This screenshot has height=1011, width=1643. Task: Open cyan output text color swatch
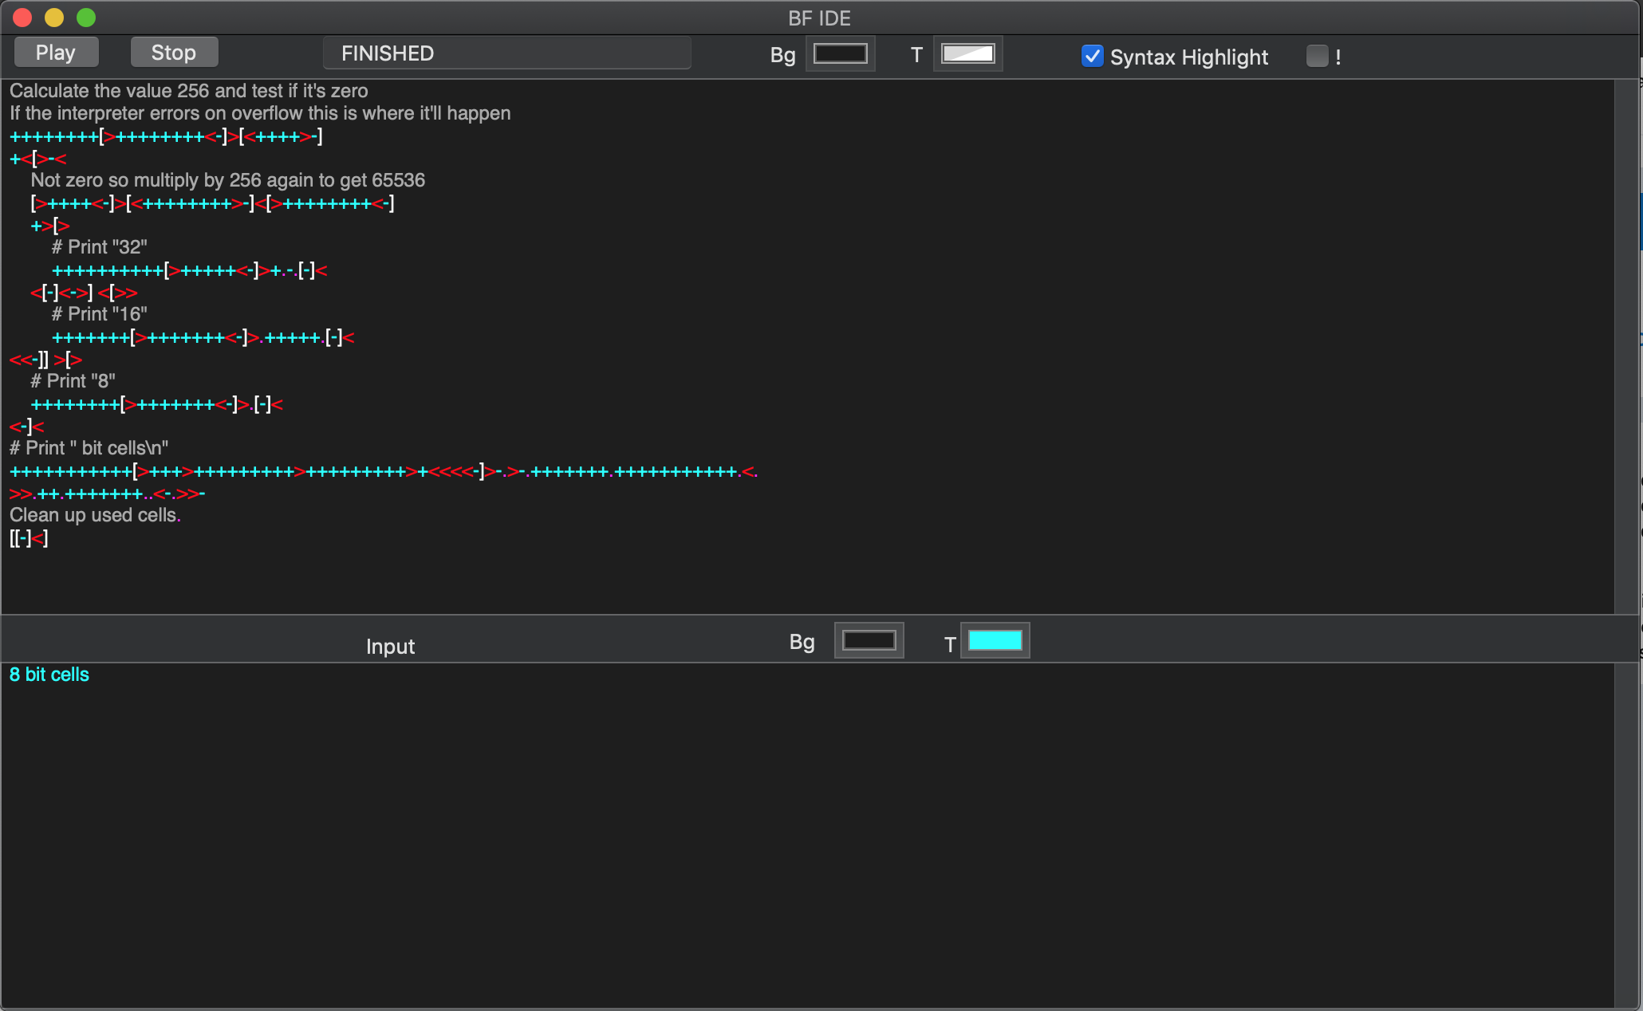click(x=995, y=640)
